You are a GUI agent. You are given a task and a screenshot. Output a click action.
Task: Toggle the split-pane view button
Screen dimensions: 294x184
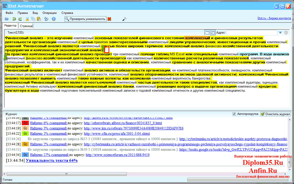213,33
